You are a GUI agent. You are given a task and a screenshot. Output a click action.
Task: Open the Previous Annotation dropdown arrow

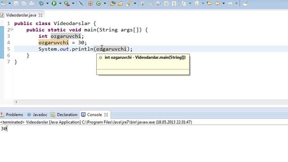(203, 3)
